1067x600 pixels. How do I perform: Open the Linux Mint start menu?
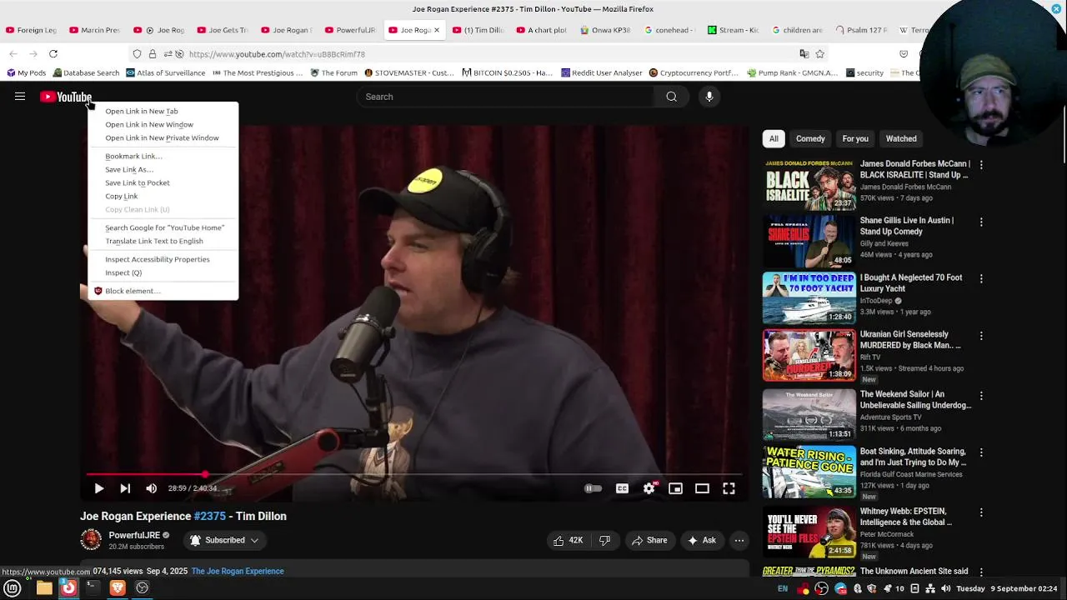(13, 587)
